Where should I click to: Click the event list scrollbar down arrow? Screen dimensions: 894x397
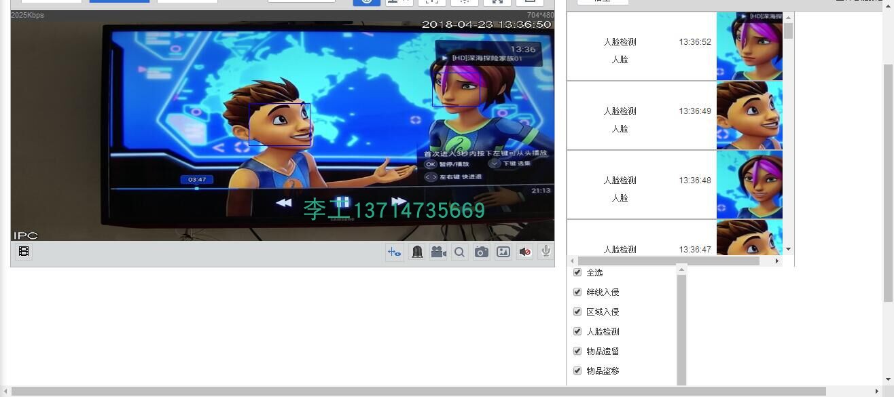click(788, 249)
